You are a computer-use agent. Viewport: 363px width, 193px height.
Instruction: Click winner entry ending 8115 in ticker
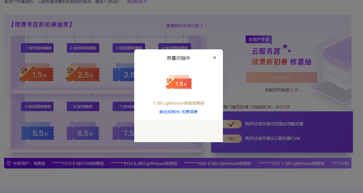[144, 163]
